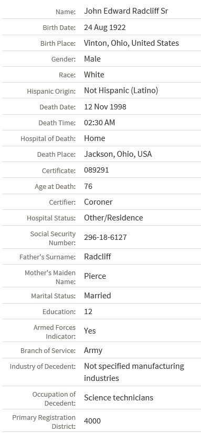Click the name John Edward Radcliff Sr

[x=126, y=11]
